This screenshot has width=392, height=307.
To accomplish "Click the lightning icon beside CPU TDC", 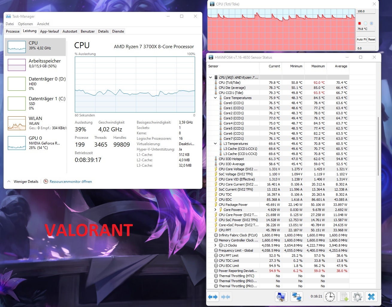I will (x=216, y=194).
